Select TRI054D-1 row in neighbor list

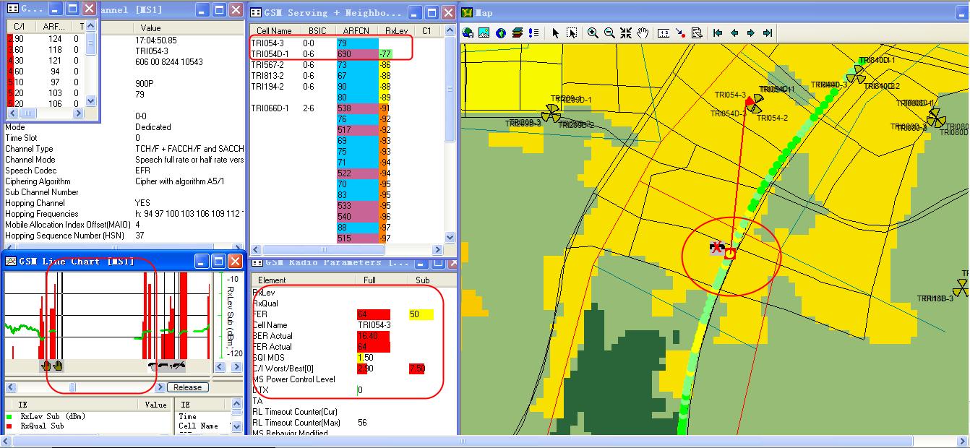(x=270, y=54)
